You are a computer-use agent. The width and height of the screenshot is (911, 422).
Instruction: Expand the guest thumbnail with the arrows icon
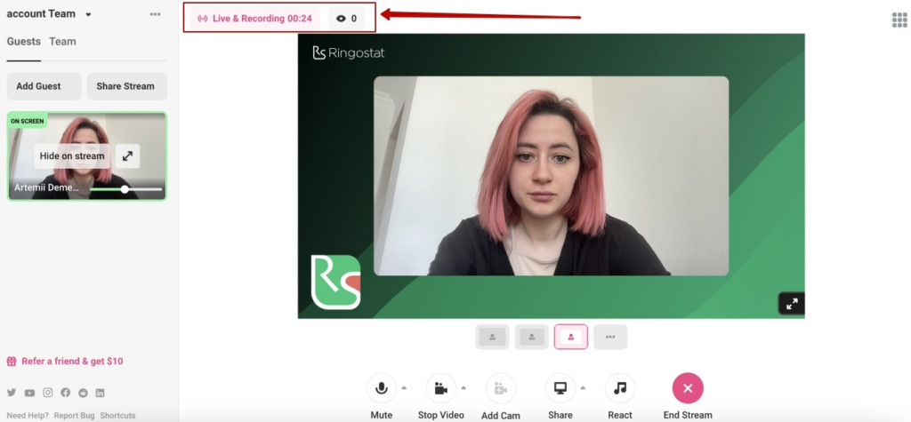(128, 156)
